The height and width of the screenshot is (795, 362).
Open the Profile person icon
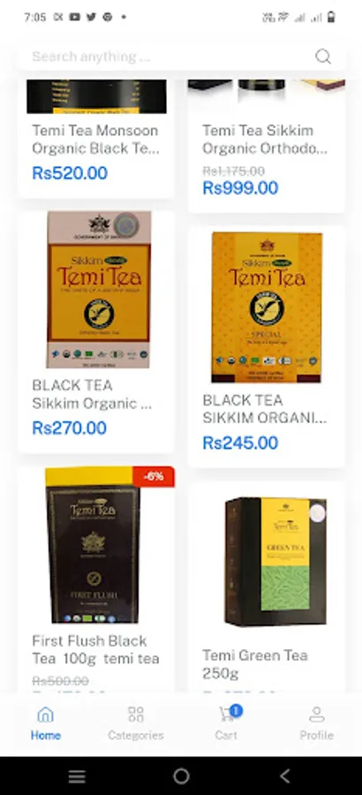click(316, 715)
